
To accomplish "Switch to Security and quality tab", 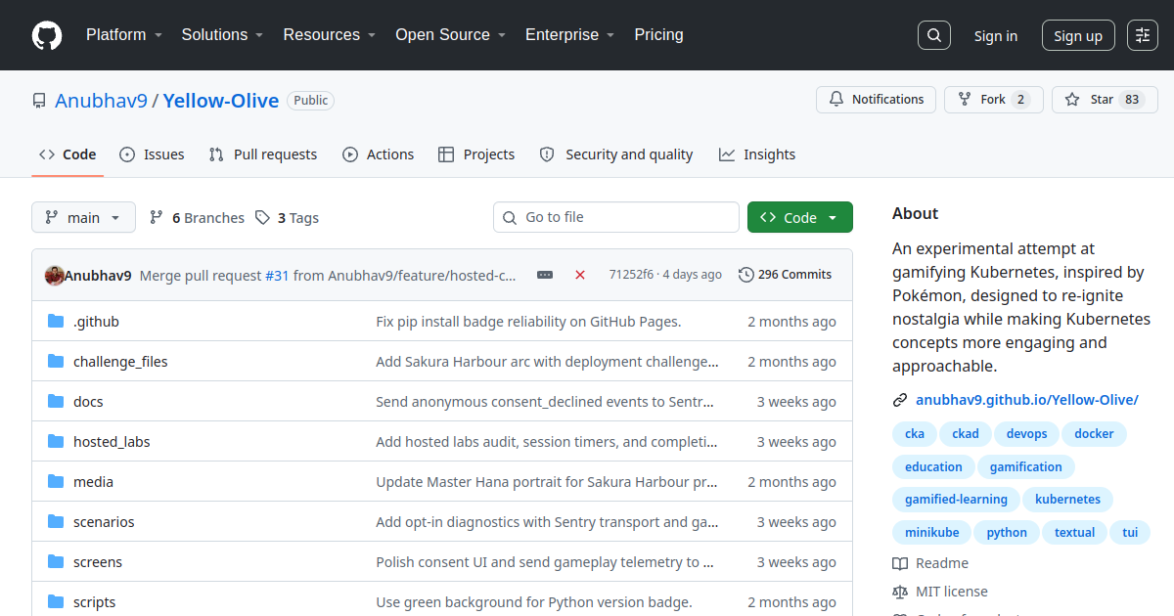I will click(x=616, y=154).
